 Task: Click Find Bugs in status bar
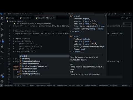pos(71,86)
